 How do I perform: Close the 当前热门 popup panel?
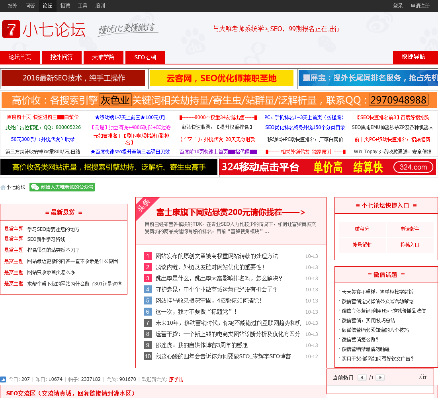[422, 377]
